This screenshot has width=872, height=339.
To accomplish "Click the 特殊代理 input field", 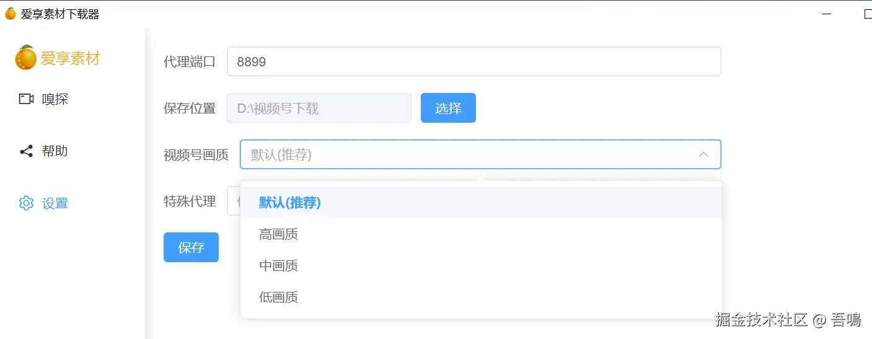I will [x=234, y=201].
